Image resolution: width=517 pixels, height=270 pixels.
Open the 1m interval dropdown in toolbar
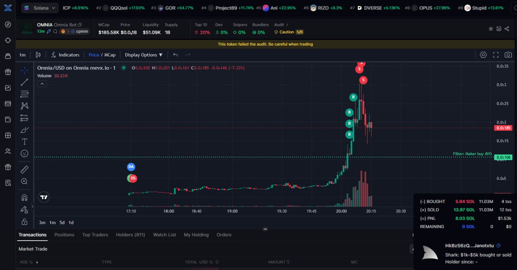22,55
